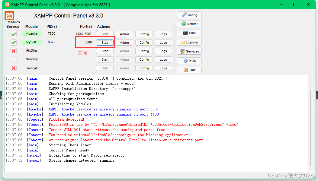Stop the MySQL module
The width and height of the screenshot is (318, 181).
click(x=105, y=43)
